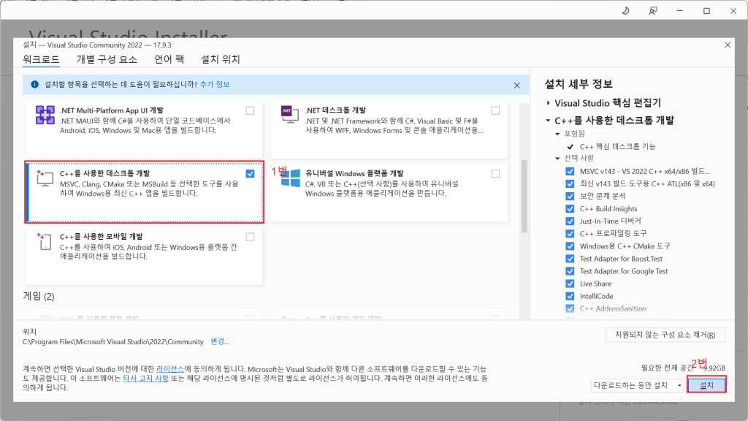Click the 설치 세부 정보 heading
The image size is (748, 421).
coord(579,84)
